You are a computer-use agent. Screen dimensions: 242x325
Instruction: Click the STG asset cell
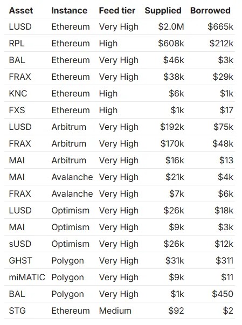coord(17,311)
